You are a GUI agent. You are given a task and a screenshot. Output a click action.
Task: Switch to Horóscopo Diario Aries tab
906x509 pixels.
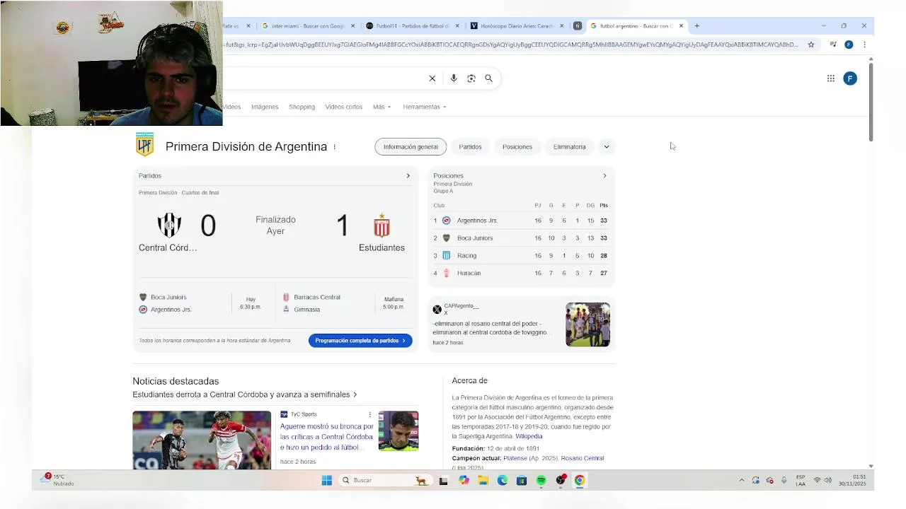click(x=517, y=26)
